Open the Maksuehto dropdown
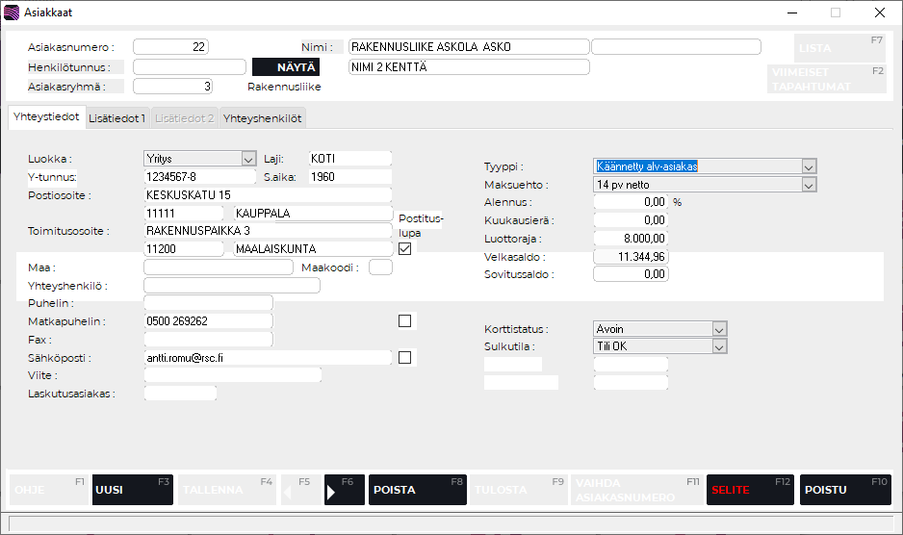The image size is (903, 535). tap(809, 185)
